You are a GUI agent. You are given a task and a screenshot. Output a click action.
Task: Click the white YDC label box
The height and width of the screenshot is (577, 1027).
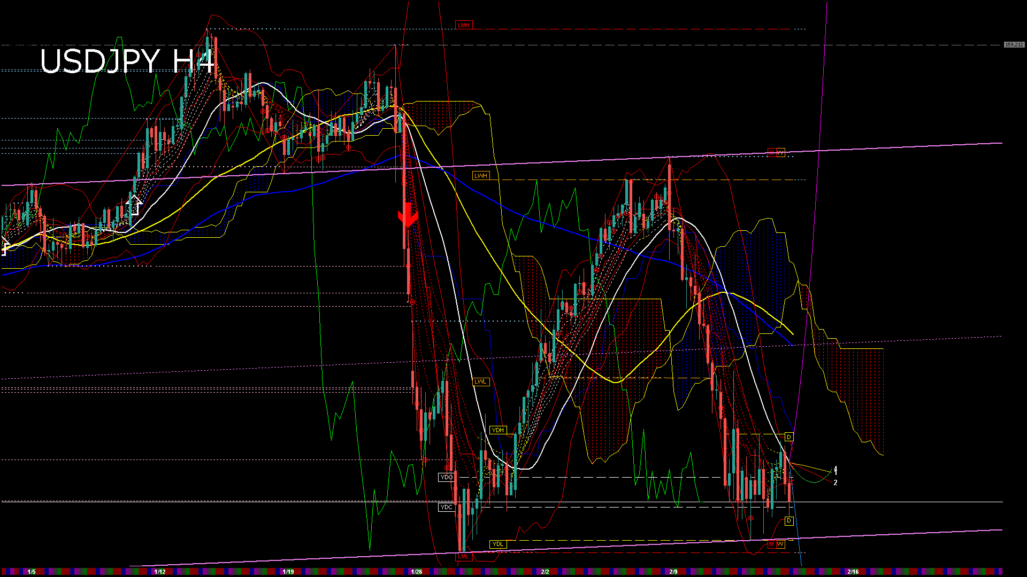click(x=446, y=507)
